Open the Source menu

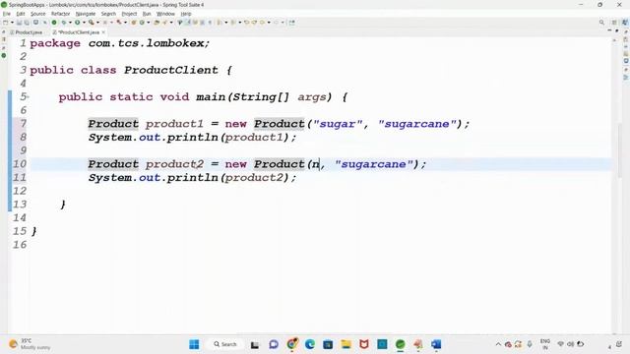pyautogui.click(x=38, y=14)
